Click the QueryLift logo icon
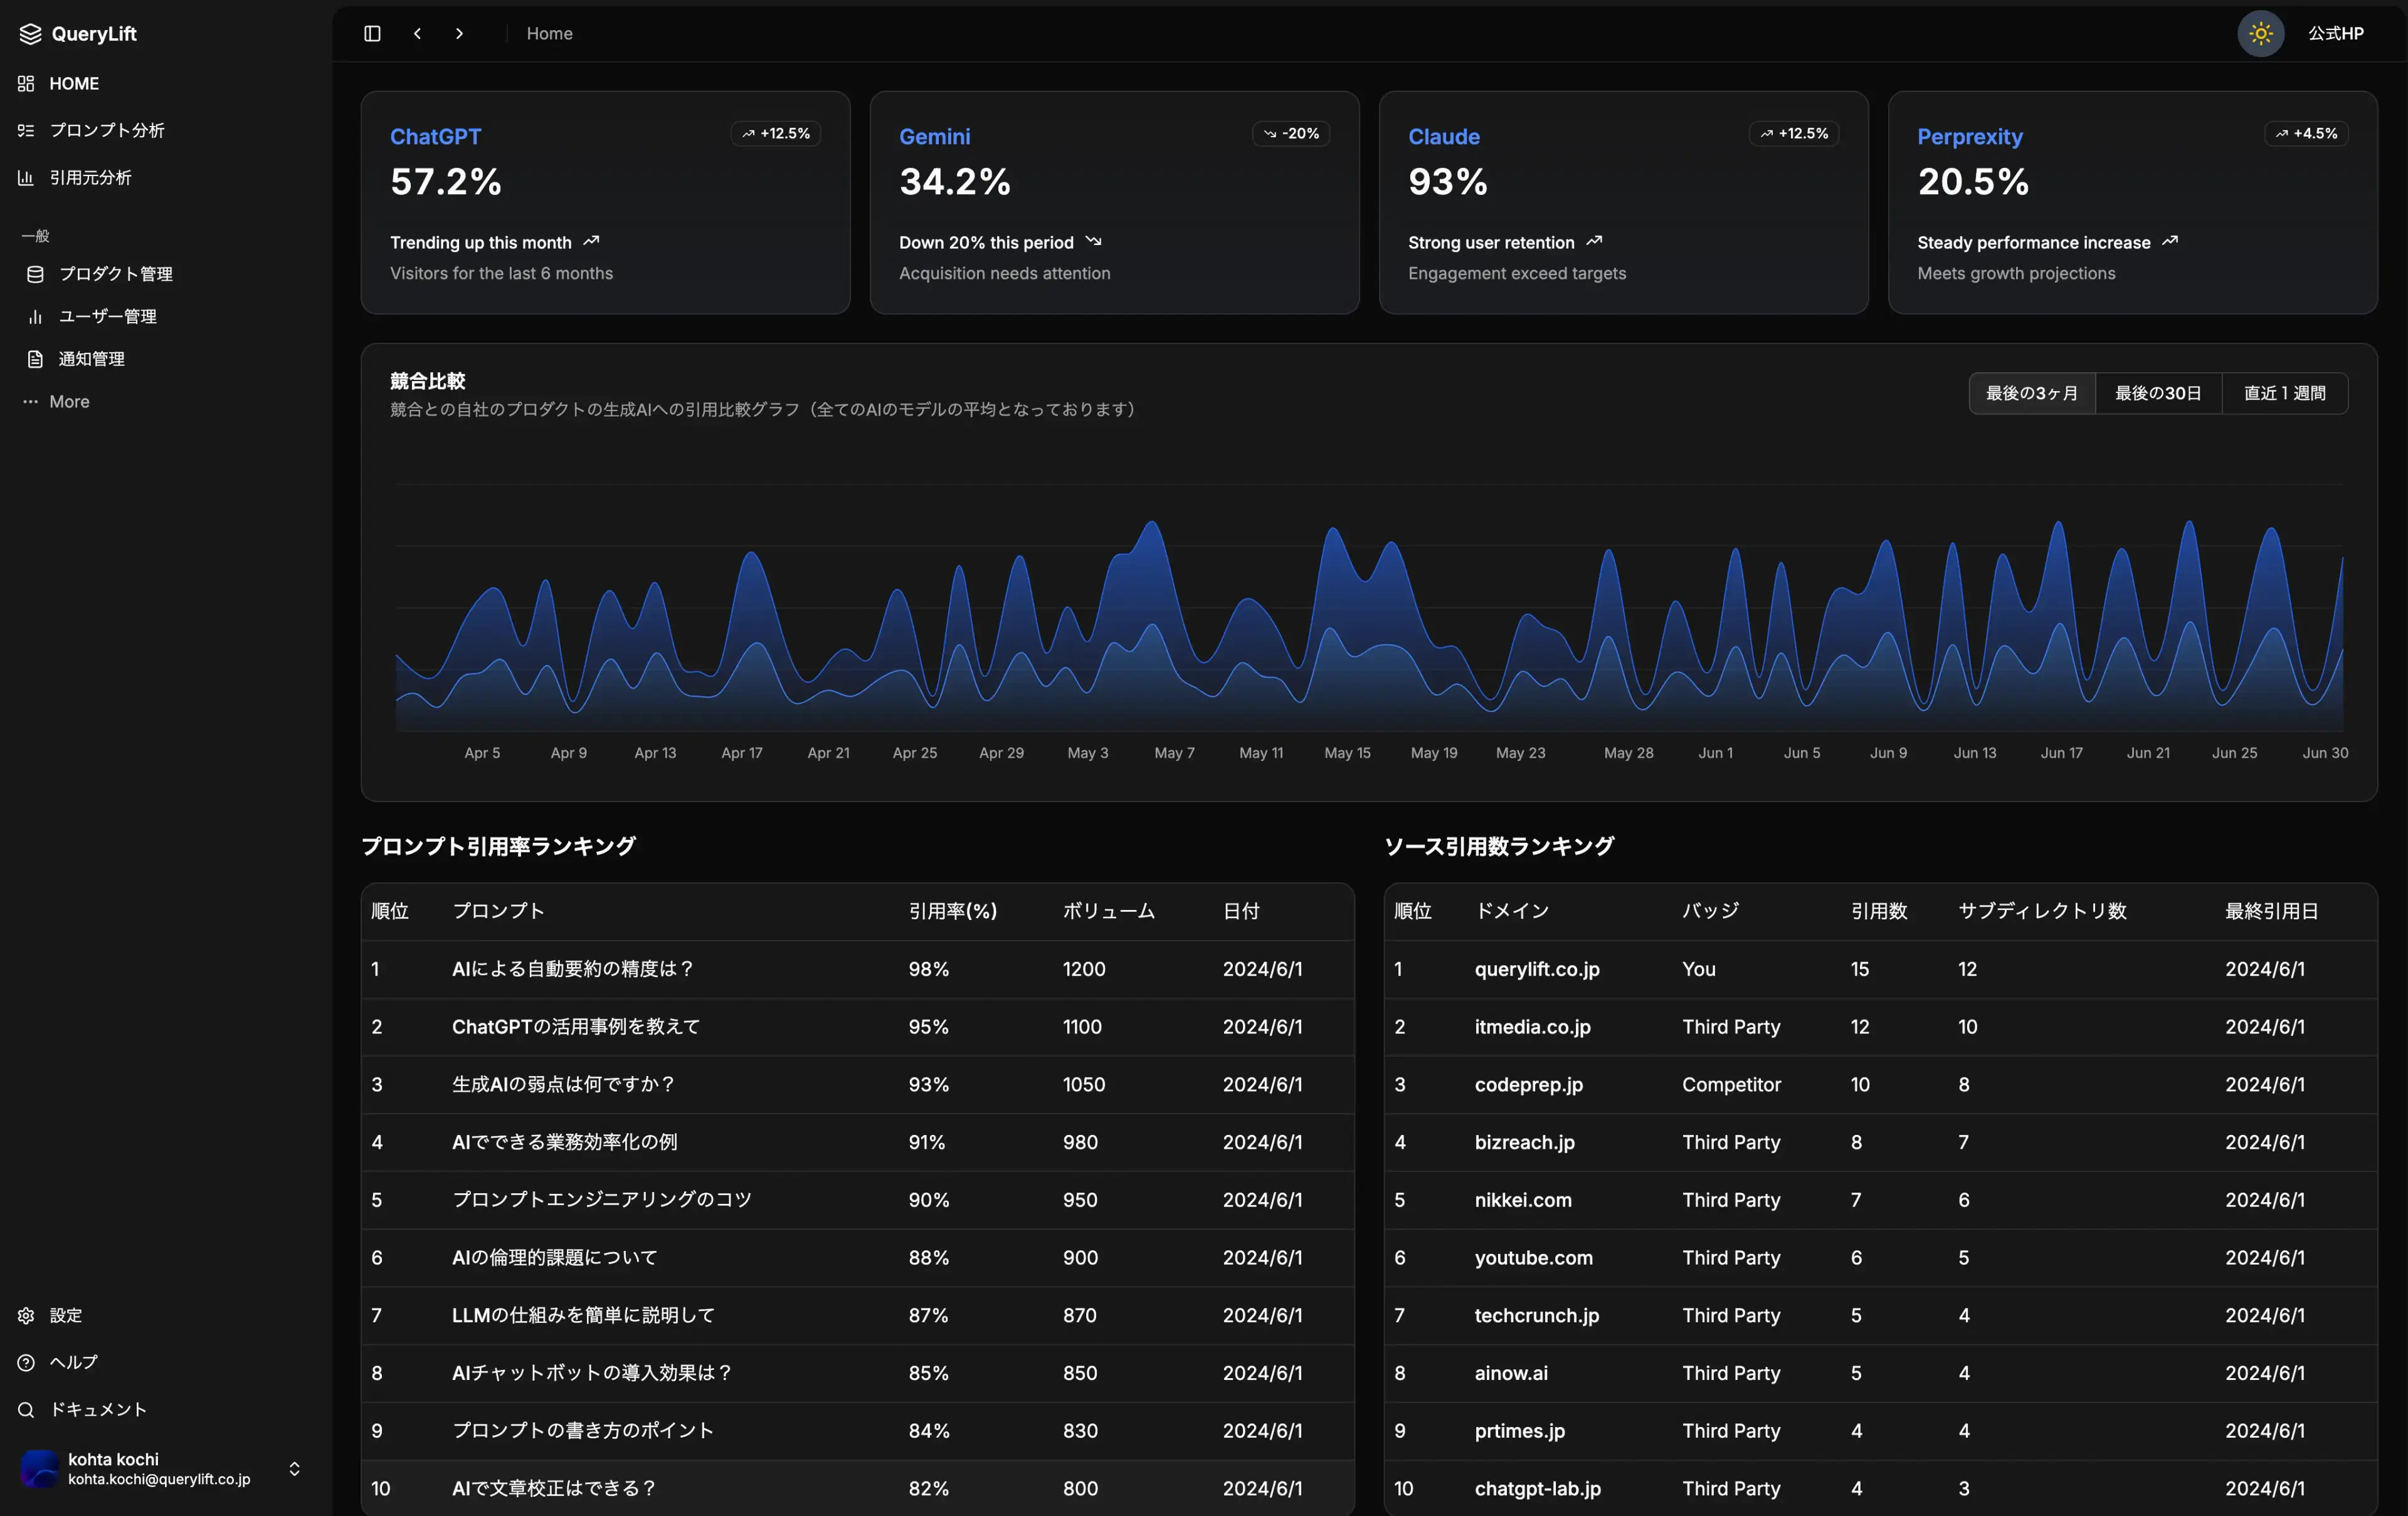 (30, 33)
